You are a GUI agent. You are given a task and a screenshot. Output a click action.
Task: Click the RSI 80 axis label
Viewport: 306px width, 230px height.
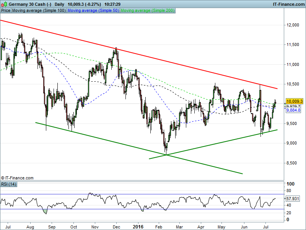[x=289, y=191]
